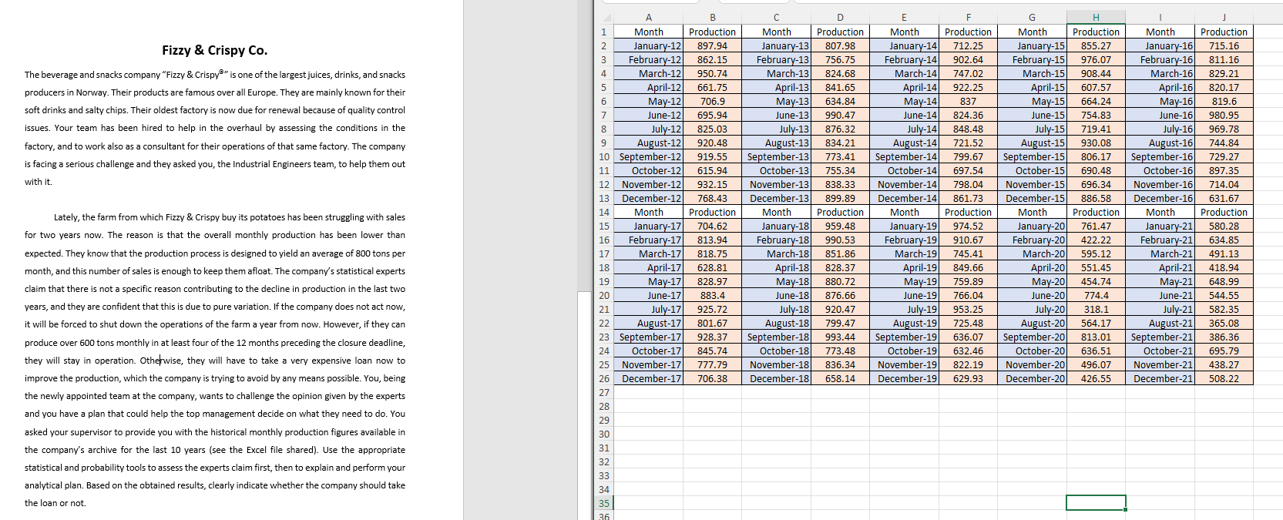Click cell February-18
The width and height of the screenshot is (1283, 520).
(x=776, y=240)
